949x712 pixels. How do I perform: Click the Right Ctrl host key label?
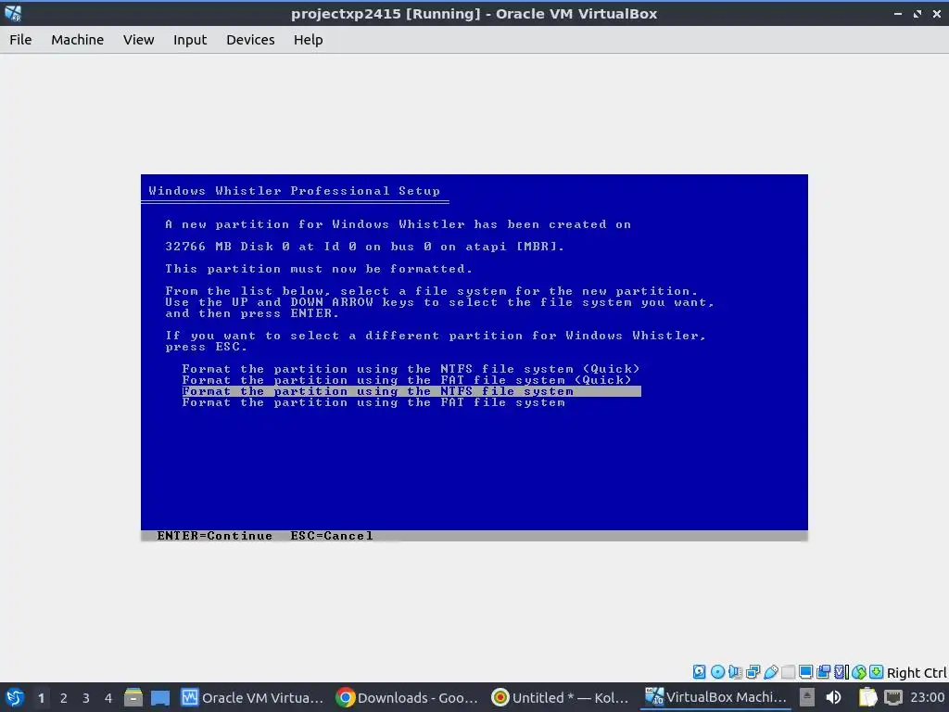click(917, 673)
